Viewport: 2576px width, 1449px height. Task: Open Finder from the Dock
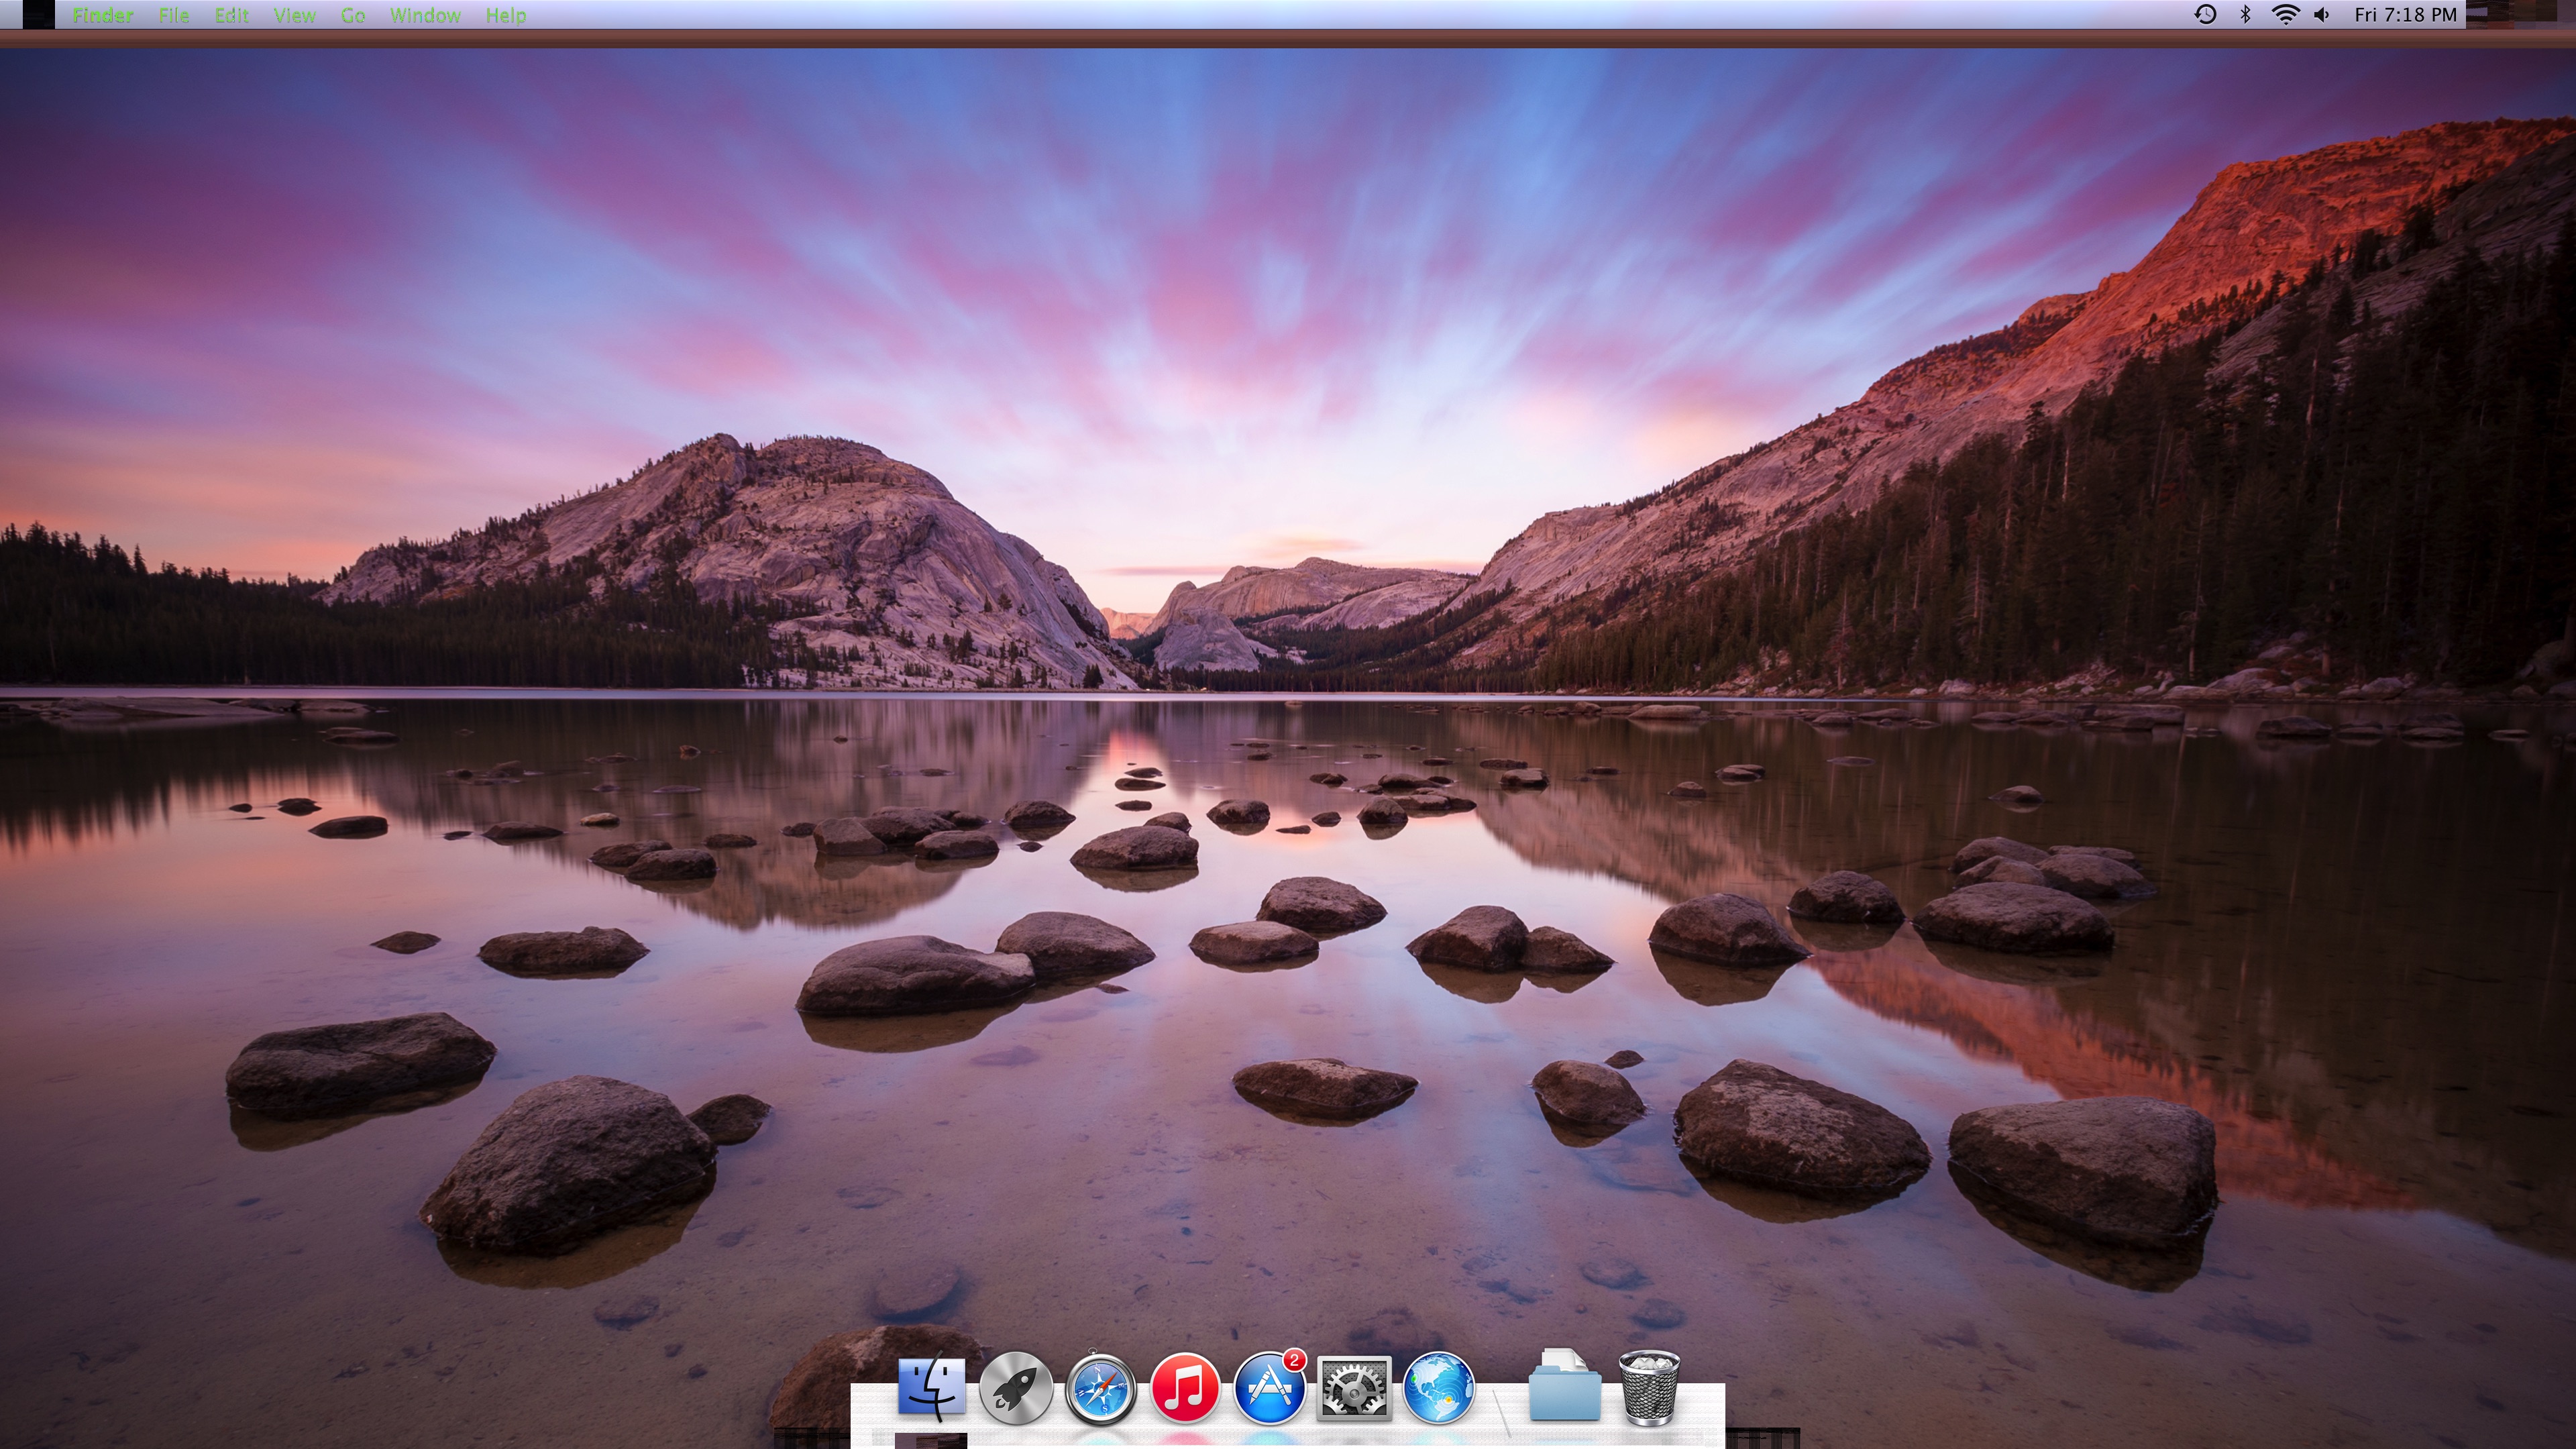931,1388
